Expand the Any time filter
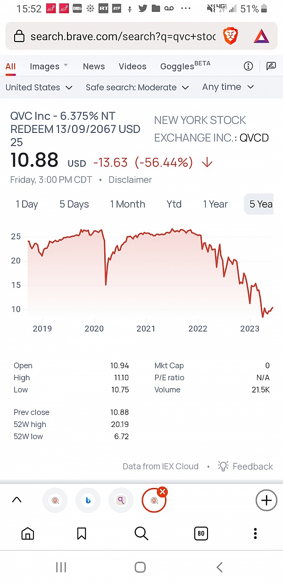The width and height of the screenshot is (283, 583). pyautogui.click(x=228, y=87)
